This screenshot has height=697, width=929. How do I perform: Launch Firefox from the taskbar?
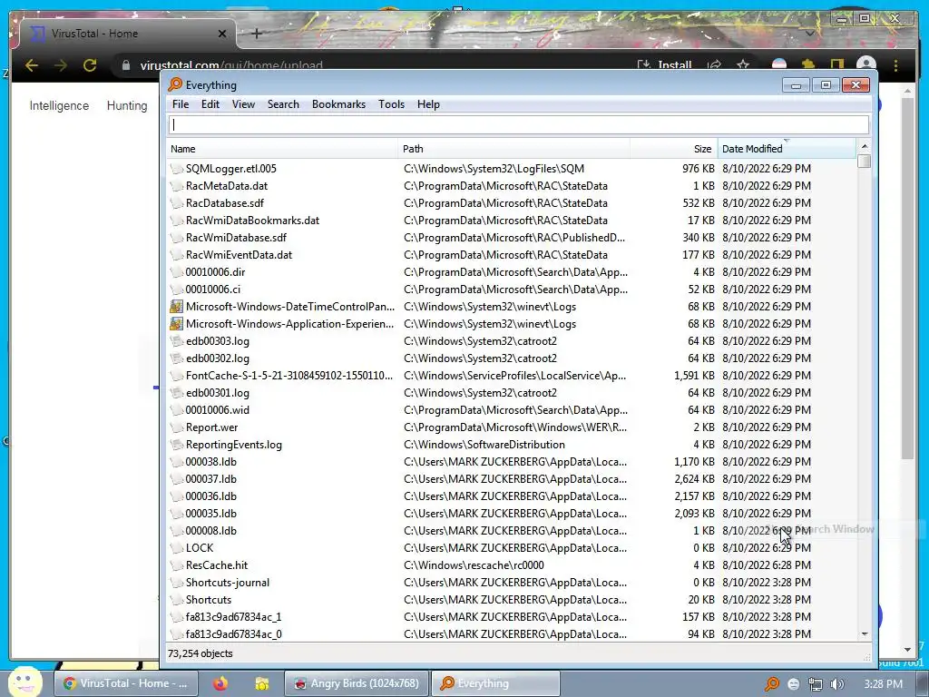pos(220,683)
